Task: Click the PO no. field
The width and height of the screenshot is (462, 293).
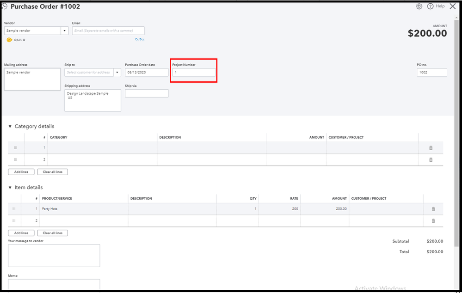Action: pos(431,73)
